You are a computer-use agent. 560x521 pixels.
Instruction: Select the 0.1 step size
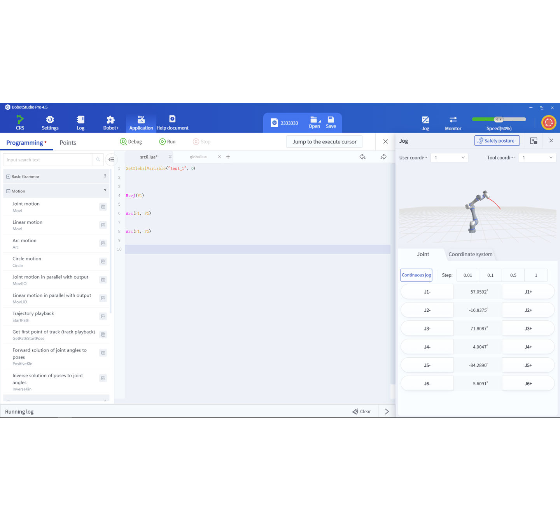tap(490, 275)
